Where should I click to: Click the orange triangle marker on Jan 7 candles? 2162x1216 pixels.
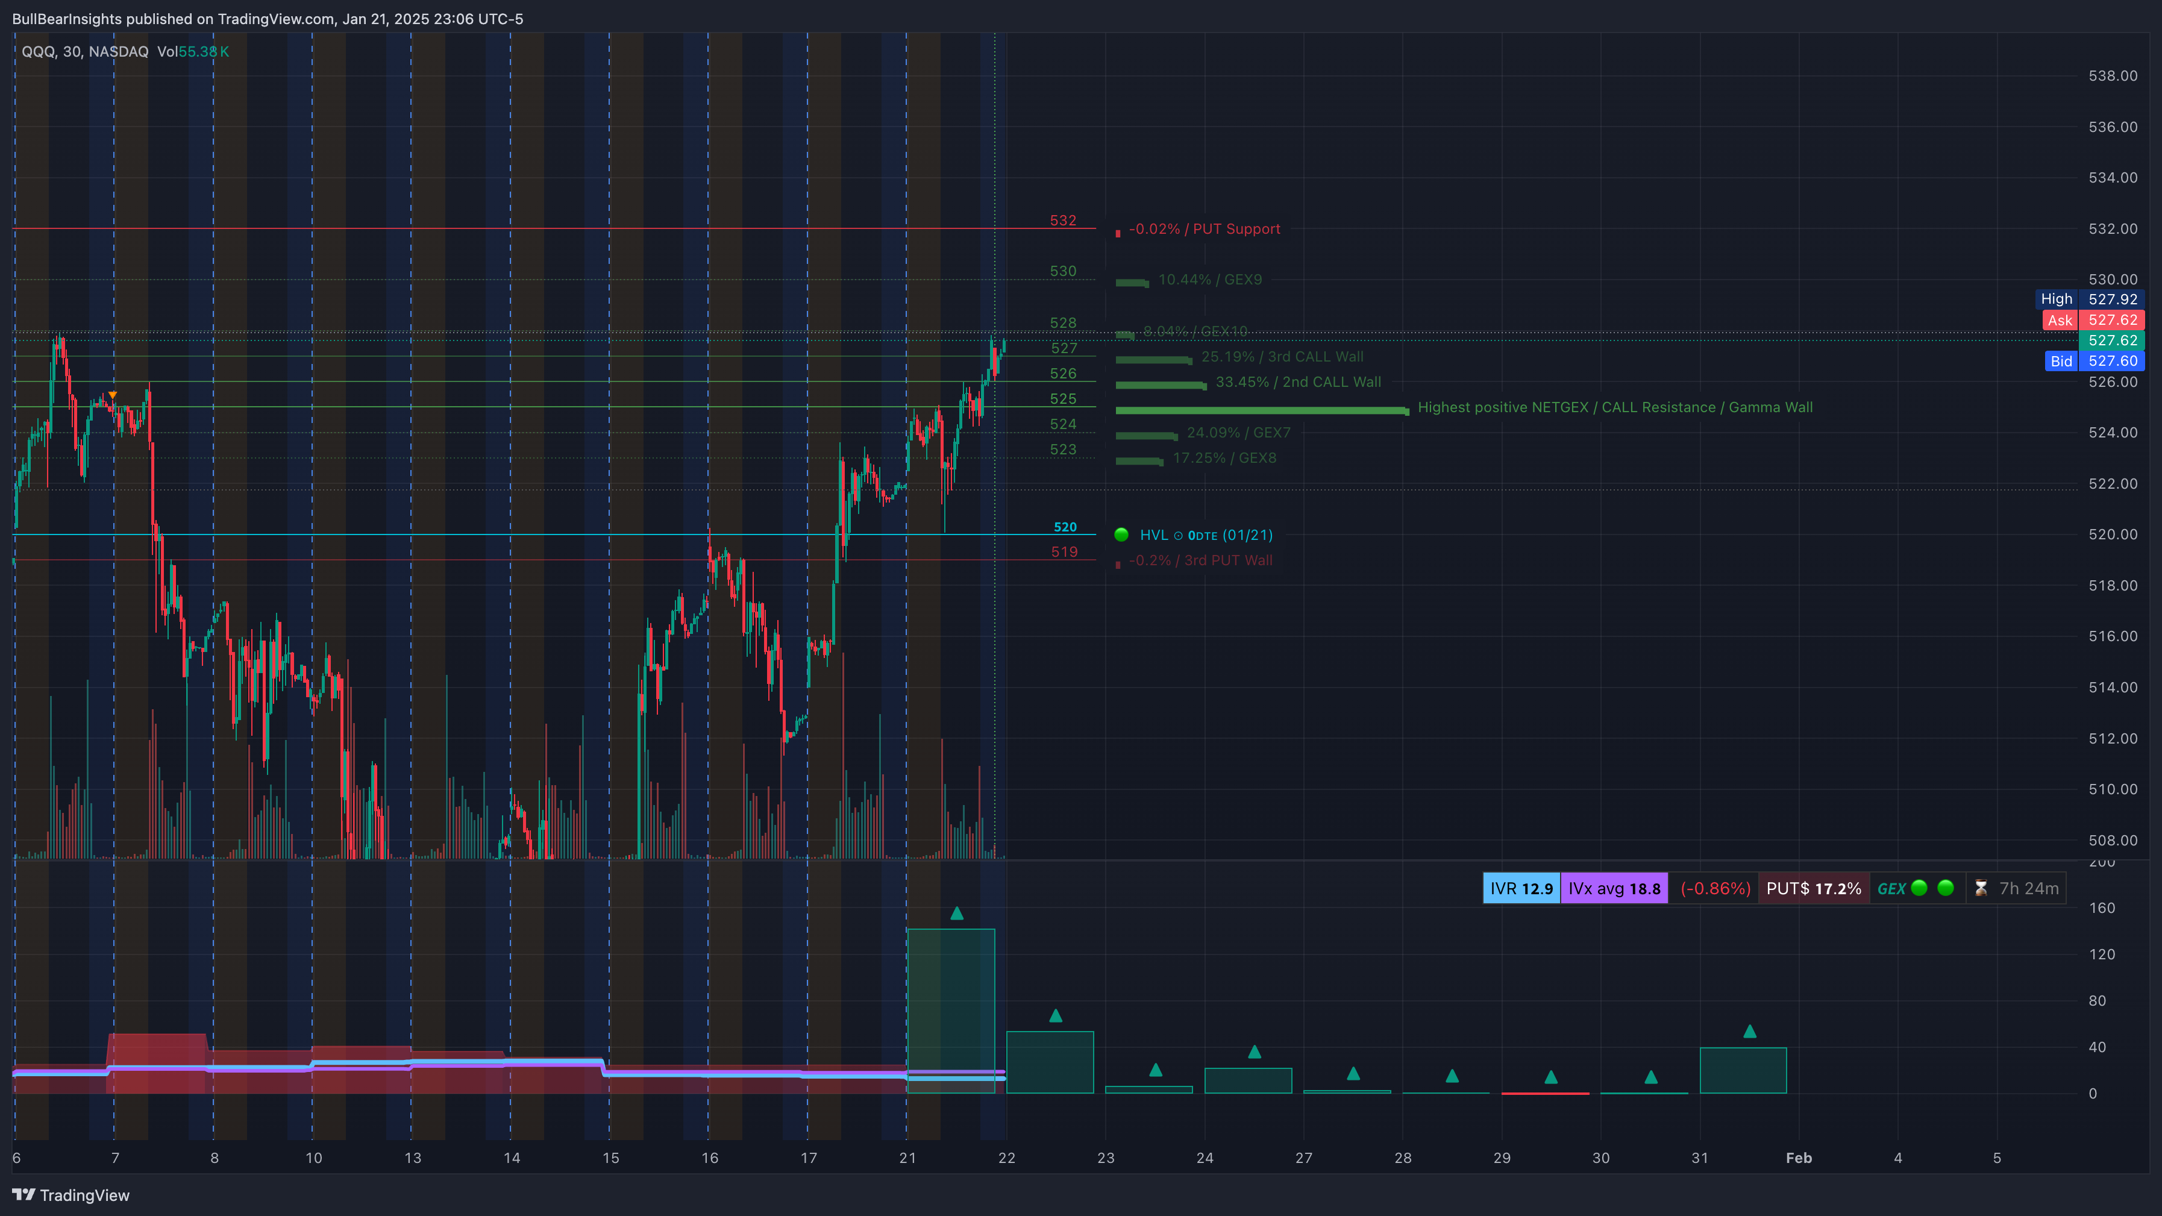click(113, 395)
